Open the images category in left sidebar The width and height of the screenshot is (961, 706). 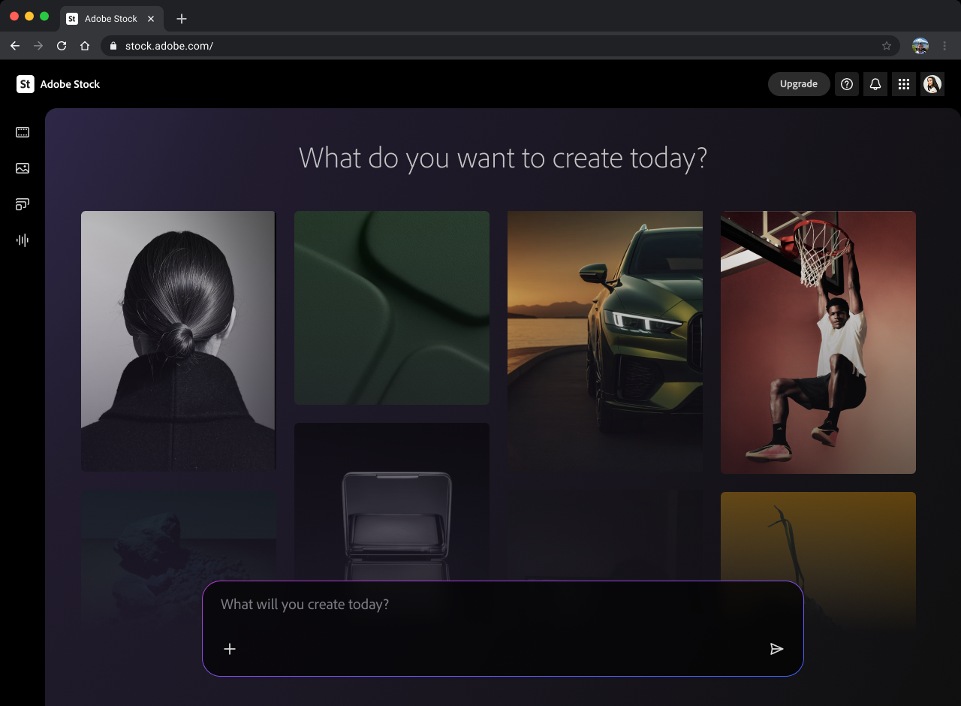(x=23, y=168)
